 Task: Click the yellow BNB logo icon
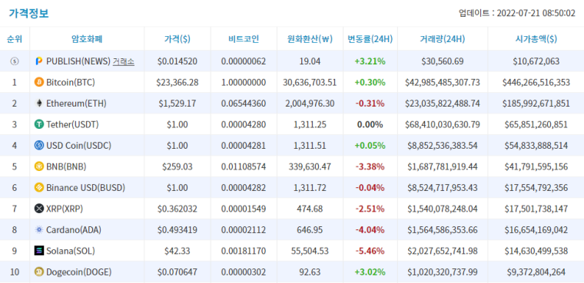point(39,166)
